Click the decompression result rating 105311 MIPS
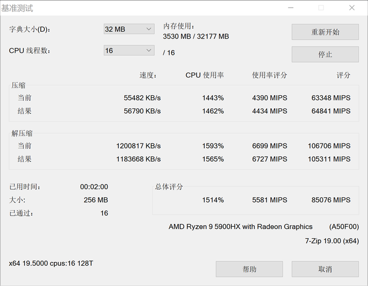The image size is (368, 286). pyautogui.click(x=329, y=159)
